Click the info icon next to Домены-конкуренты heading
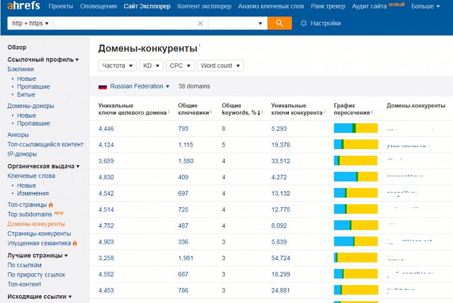Image resolution: width=453 pixels, height=303 pixels. click(199, 45)
